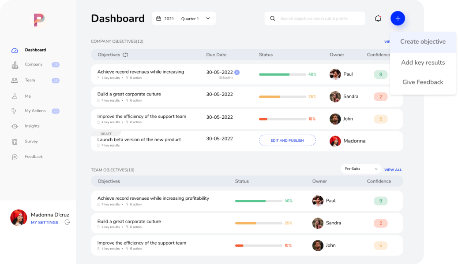Click Madonna D'cruz profile avatar
The height and width of the screenshot is (264, 458).
pos(19,218)
